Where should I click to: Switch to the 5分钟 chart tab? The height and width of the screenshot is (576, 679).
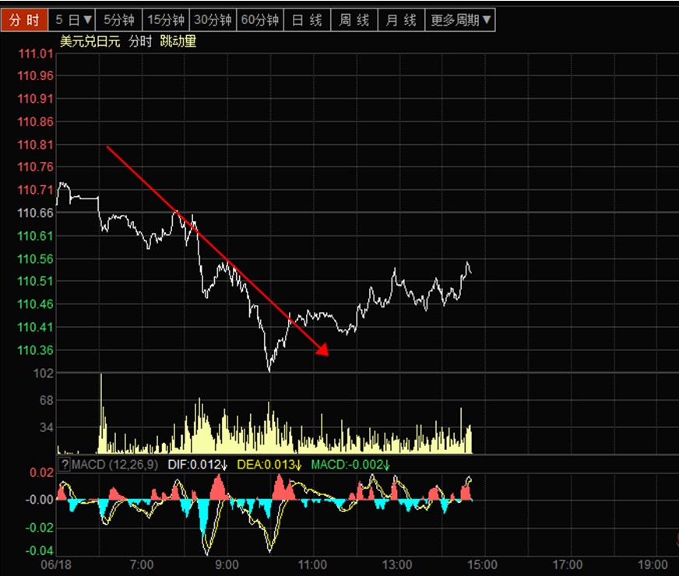point(119,20)
